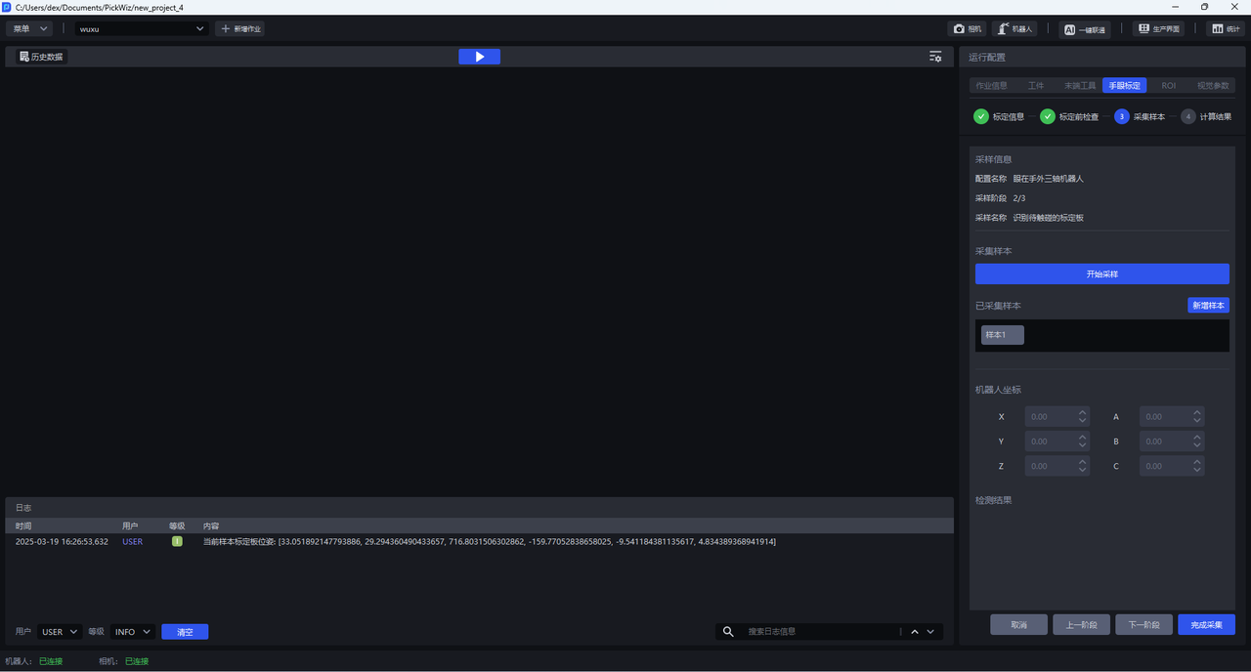Viewport: 1251px width, 672px height.
Task: Expand the 菜单 menu dropdown
Action: click(x=29, y=29)
